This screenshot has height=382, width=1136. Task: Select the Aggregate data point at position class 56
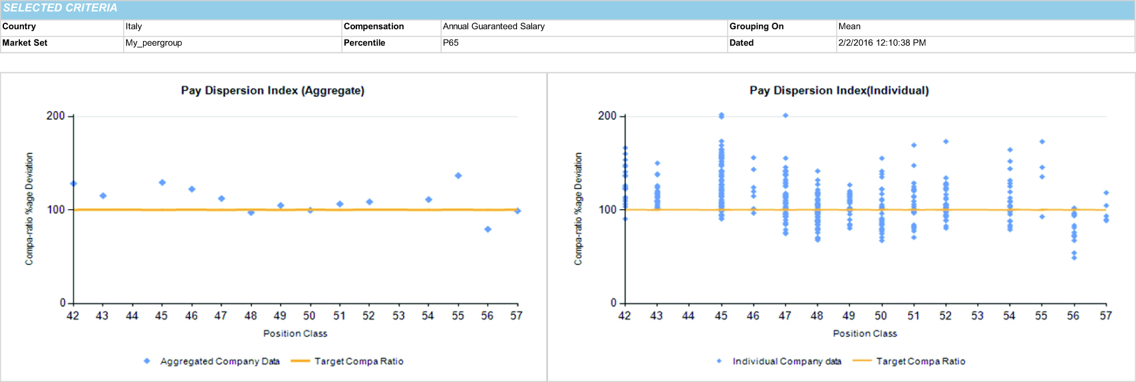(488, 229)
